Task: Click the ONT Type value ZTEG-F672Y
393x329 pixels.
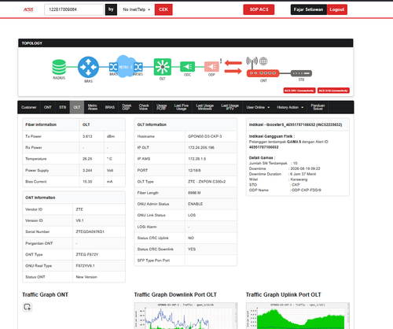Action: point(87,254)
